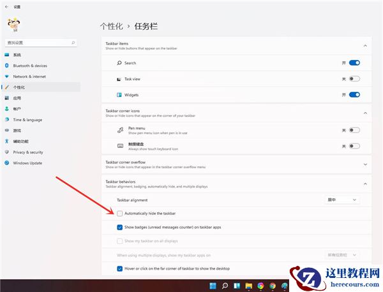Screen dimensions: 383x292
Task: Open the Gaming (游戏) category
Action: [x=41, y=131]
